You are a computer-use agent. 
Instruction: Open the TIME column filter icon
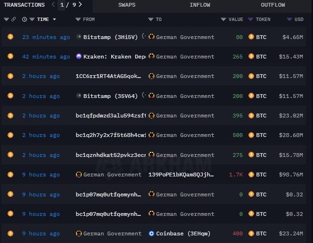[32, 19]
